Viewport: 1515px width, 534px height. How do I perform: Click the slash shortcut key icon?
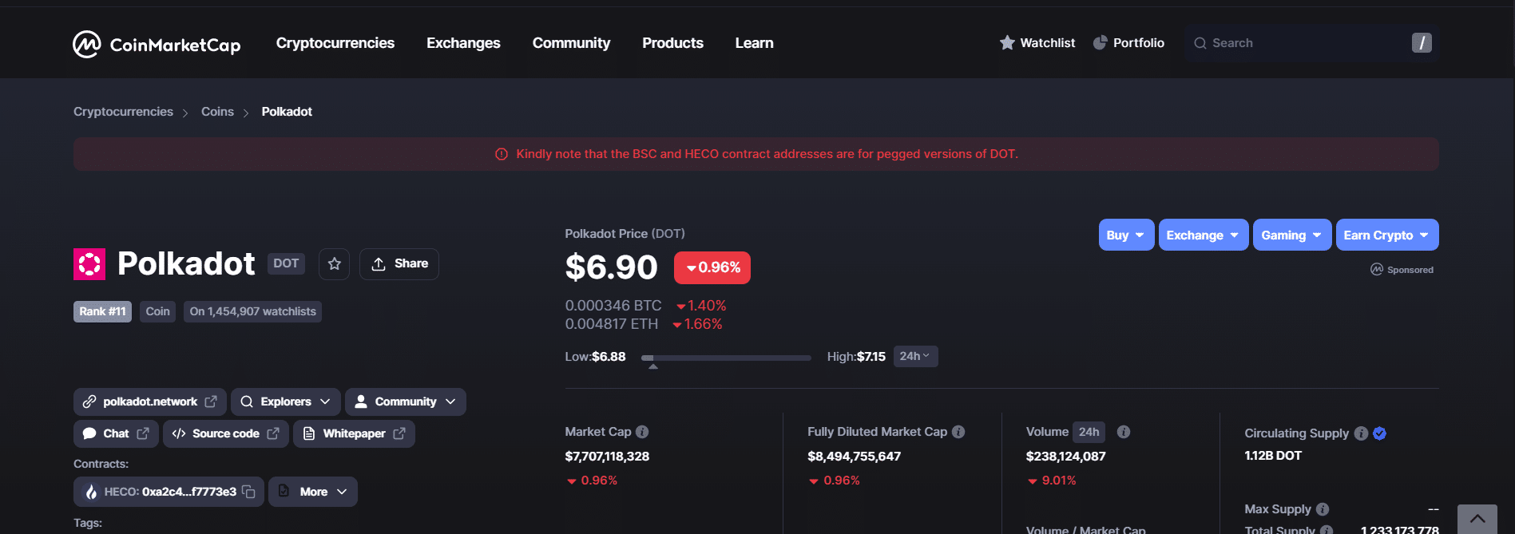[1422, 43]
